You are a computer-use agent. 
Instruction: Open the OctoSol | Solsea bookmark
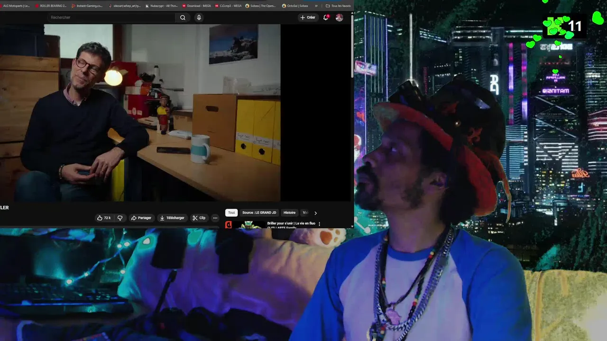(x=295, y=6)
